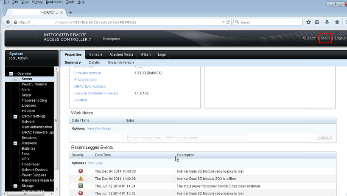Click the green check icon for power restored
The height and width of the screenshot is (196, 347).
(x=81, y=186)
